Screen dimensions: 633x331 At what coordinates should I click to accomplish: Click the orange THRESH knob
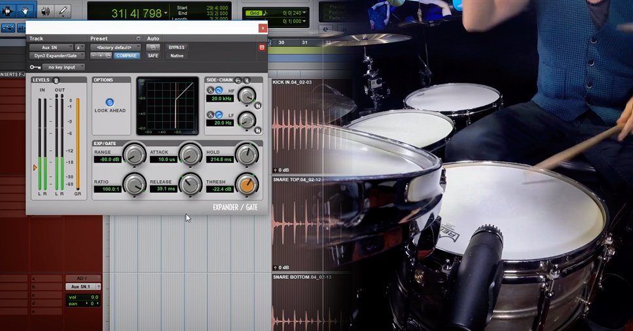[x=246, y=184]
